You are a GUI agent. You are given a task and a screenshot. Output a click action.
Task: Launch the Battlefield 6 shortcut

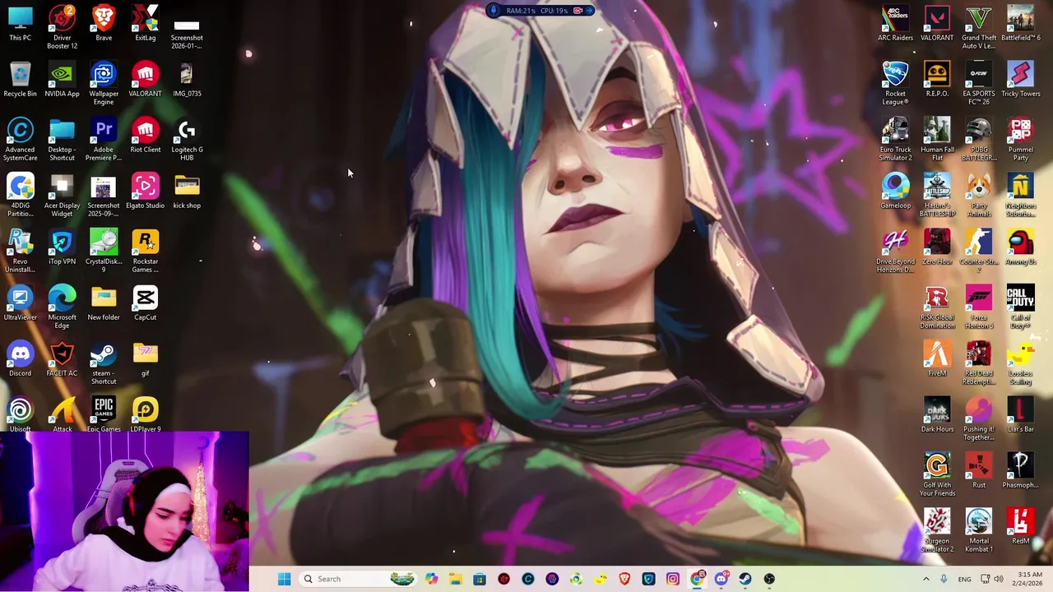point(1021,24)
